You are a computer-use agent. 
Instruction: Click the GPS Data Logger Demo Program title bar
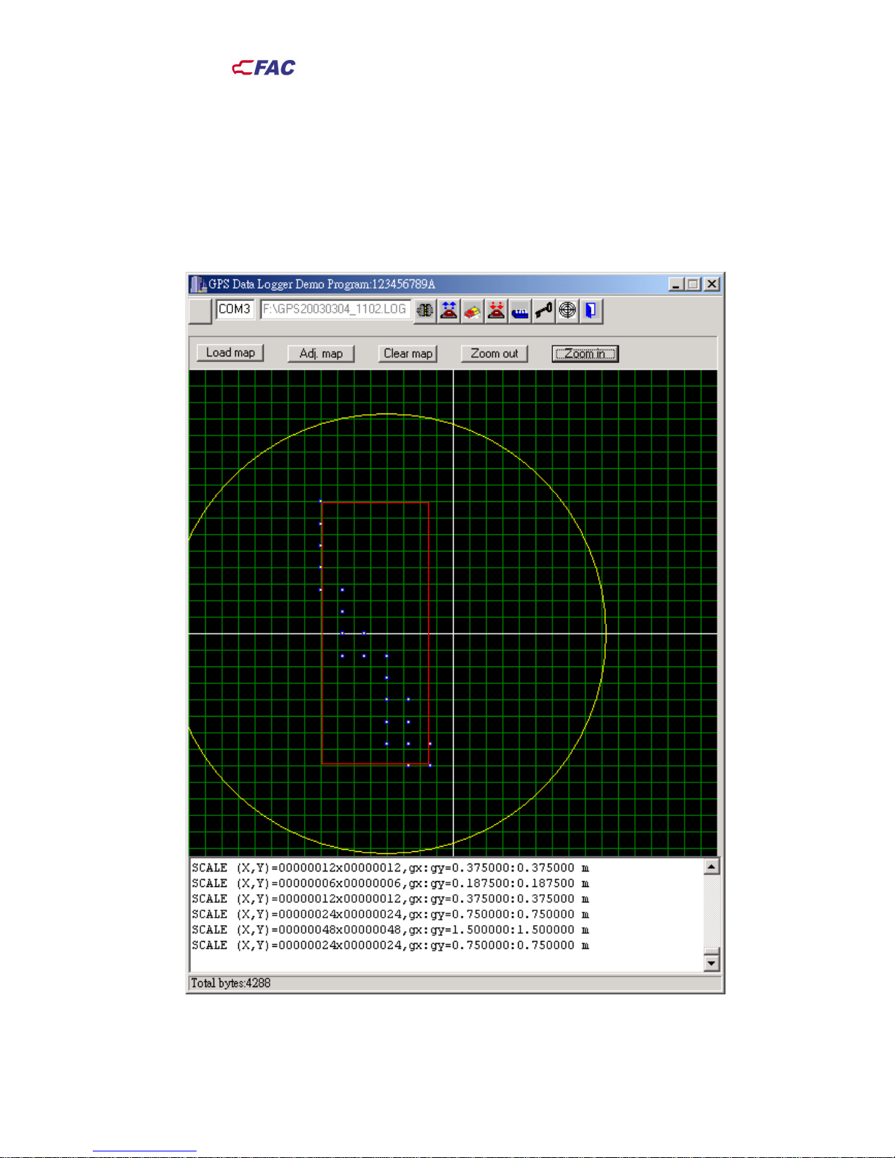click(x=454, y=284)
